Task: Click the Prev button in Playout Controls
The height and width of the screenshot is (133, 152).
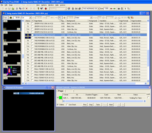Action: click(x=85, y=105)
